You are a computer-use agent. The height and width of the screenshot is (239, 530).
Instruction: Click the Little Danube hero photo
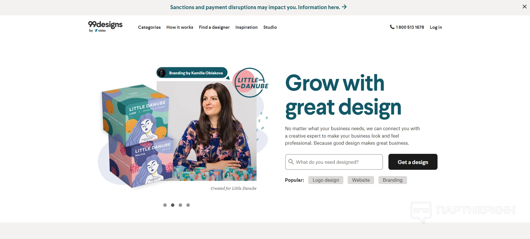pos(207,131)
